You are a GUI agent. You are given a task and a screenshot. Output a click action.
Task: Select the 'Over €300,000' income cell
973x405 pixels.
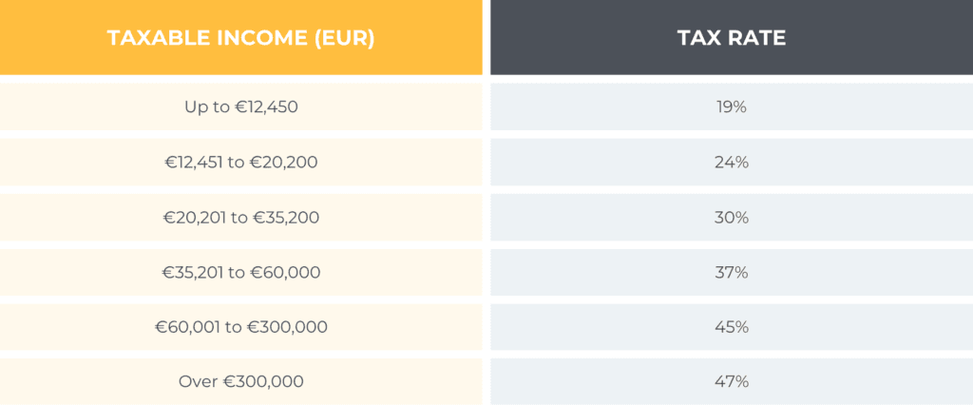coord(240,382)
